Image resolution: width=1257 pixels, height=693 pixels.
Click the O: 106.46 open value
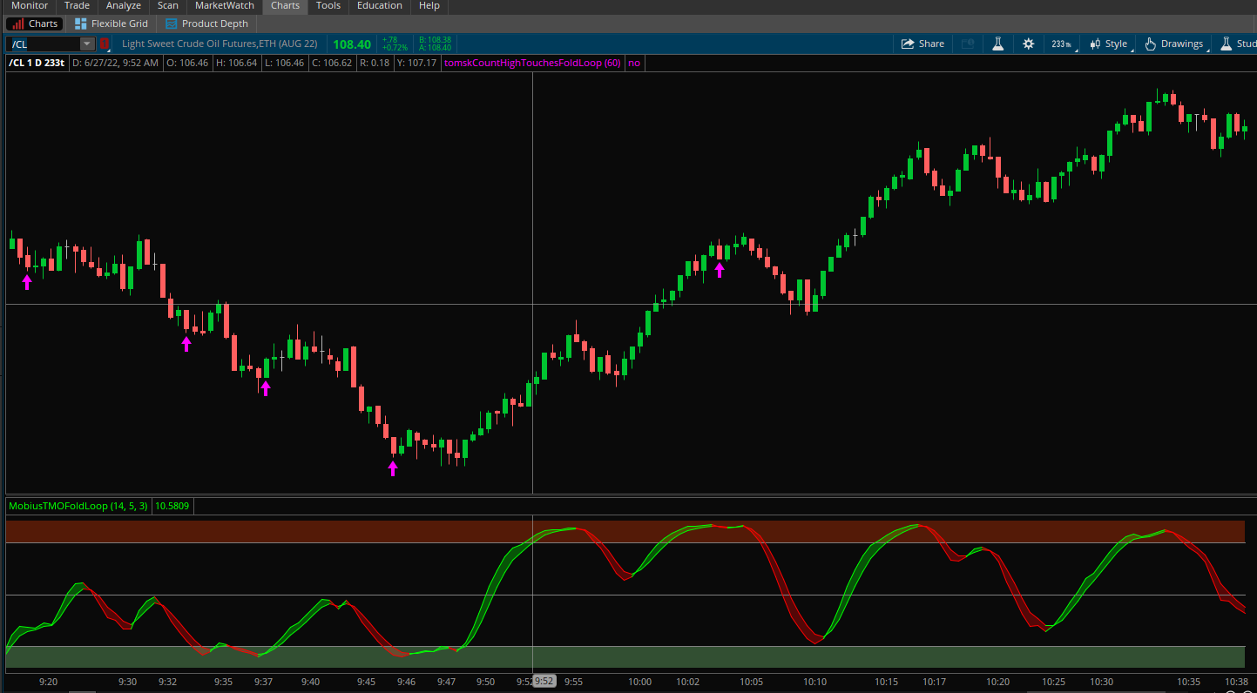pos(186,63)
